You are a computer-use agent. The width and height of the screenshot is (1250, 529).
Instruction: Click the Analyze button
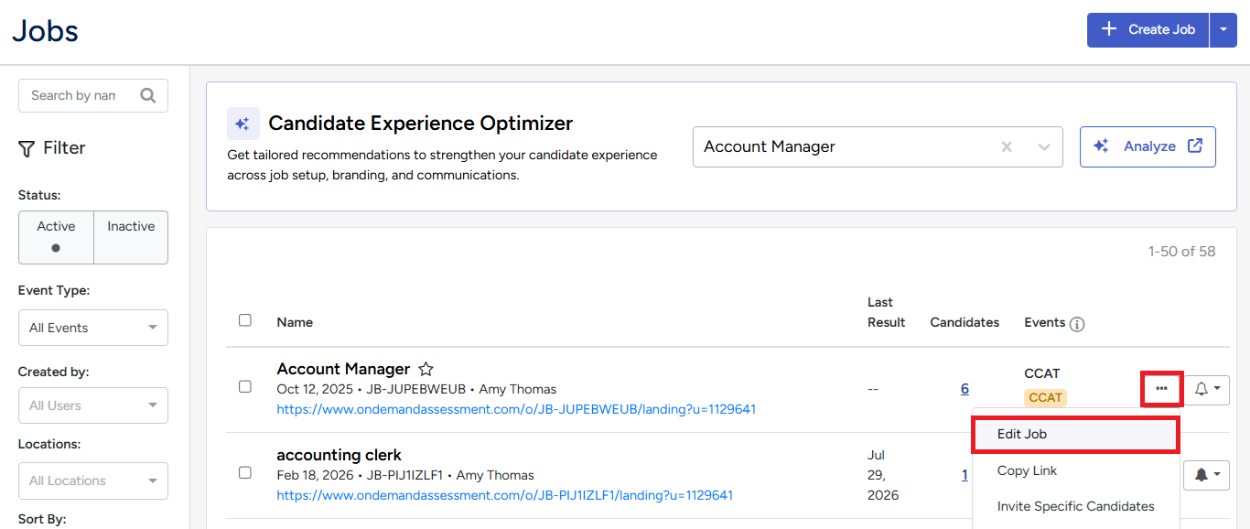[1148, 146]
